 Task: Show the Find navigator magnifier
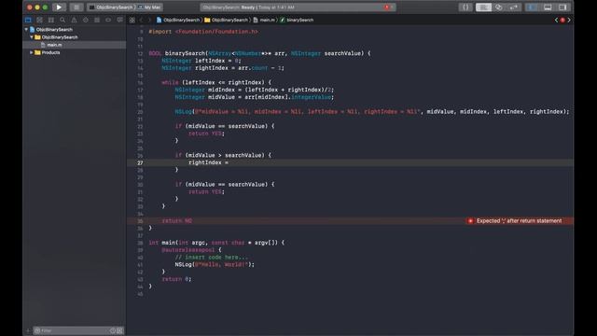click(x=62, y=20)
